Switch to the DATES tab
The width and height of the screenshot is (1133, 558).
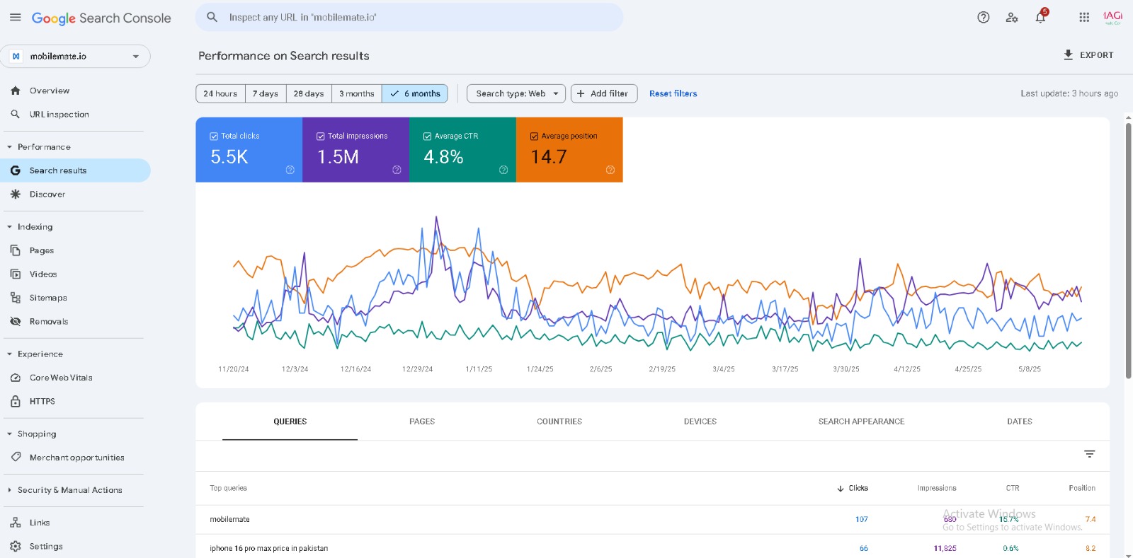tap(1020, 422)
